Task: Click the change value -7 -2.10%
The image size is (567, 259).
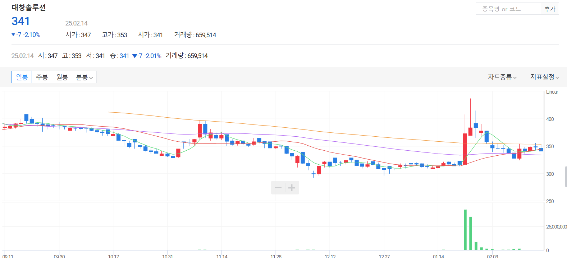Action: [26, 35]
